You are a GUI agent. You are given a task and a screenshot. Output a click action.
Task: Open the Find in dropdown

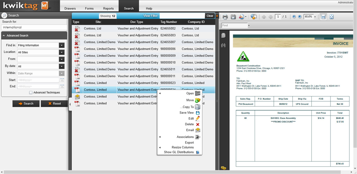61,45
